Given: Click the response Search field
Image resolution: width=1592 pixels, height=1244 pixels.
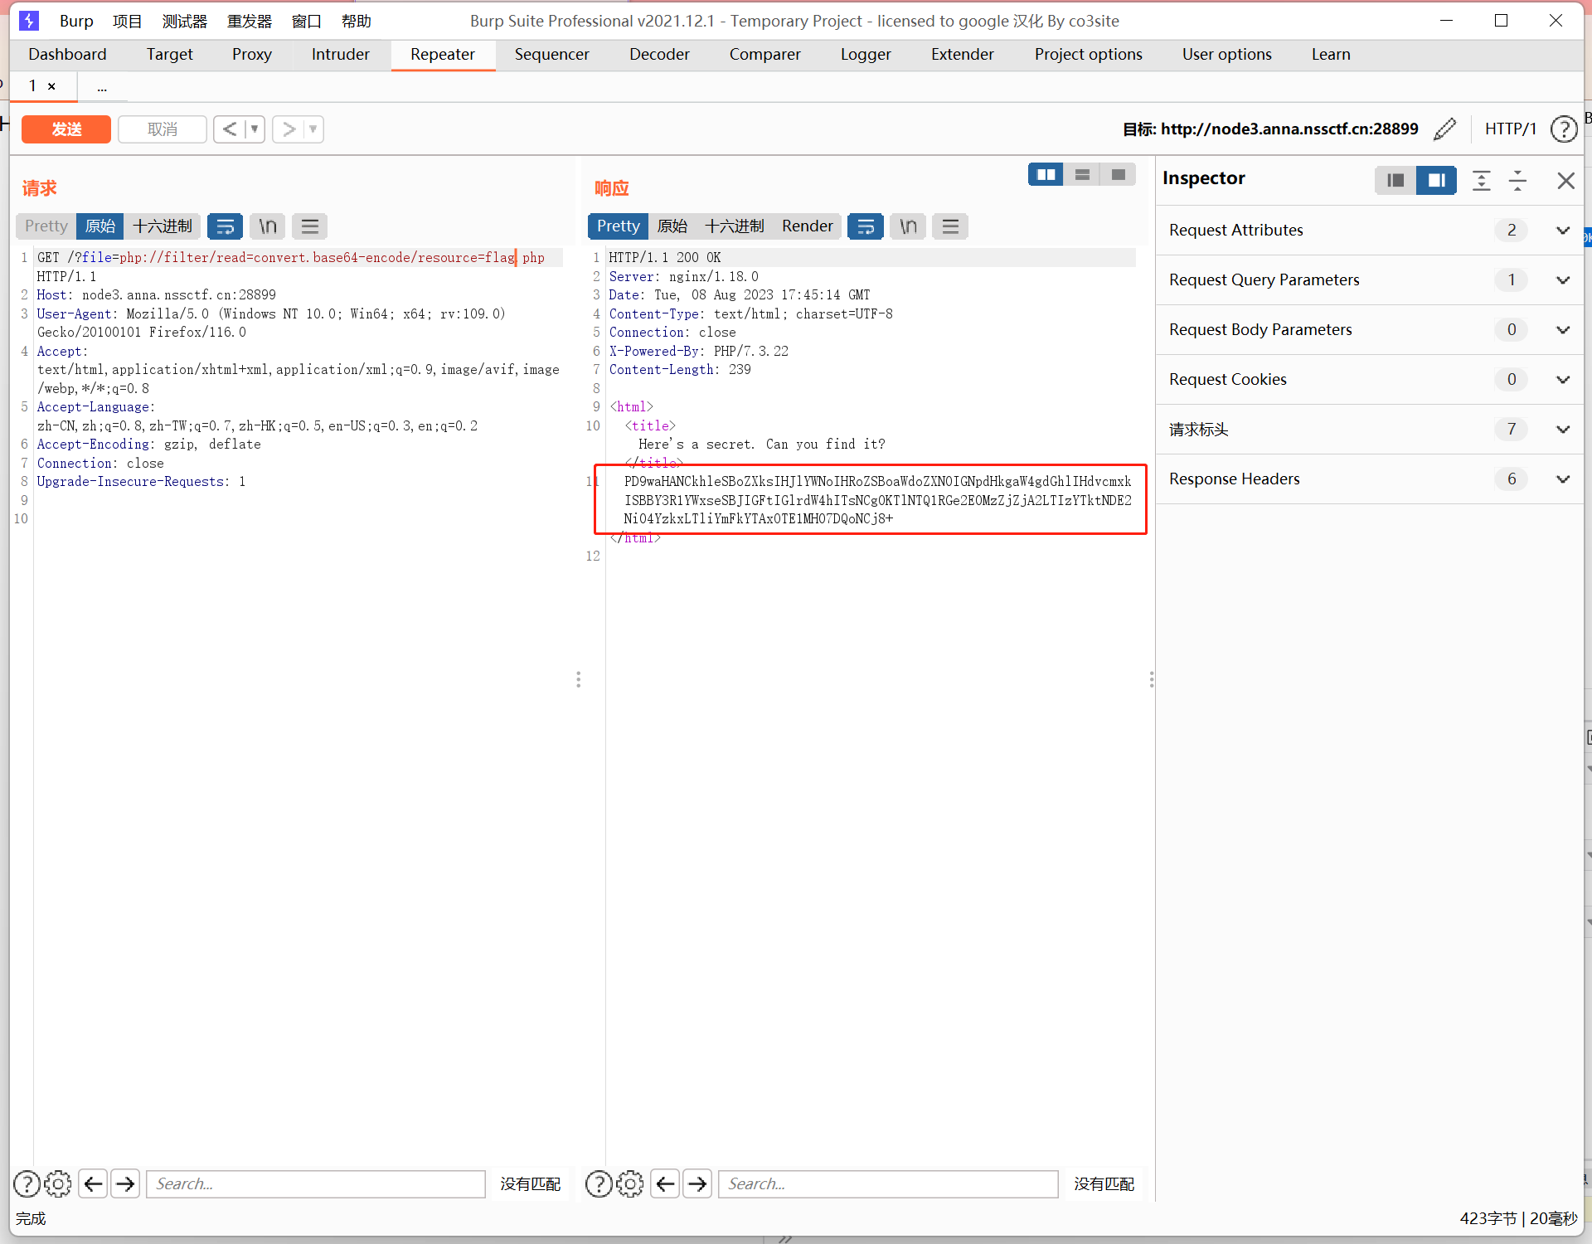Looking at the screenshot, I should tap(888, 1183).
